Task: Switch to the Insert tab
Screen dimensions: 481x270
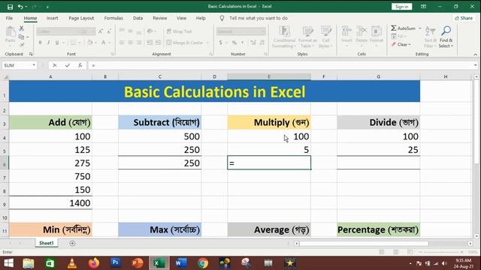Action: pos(52,18)
